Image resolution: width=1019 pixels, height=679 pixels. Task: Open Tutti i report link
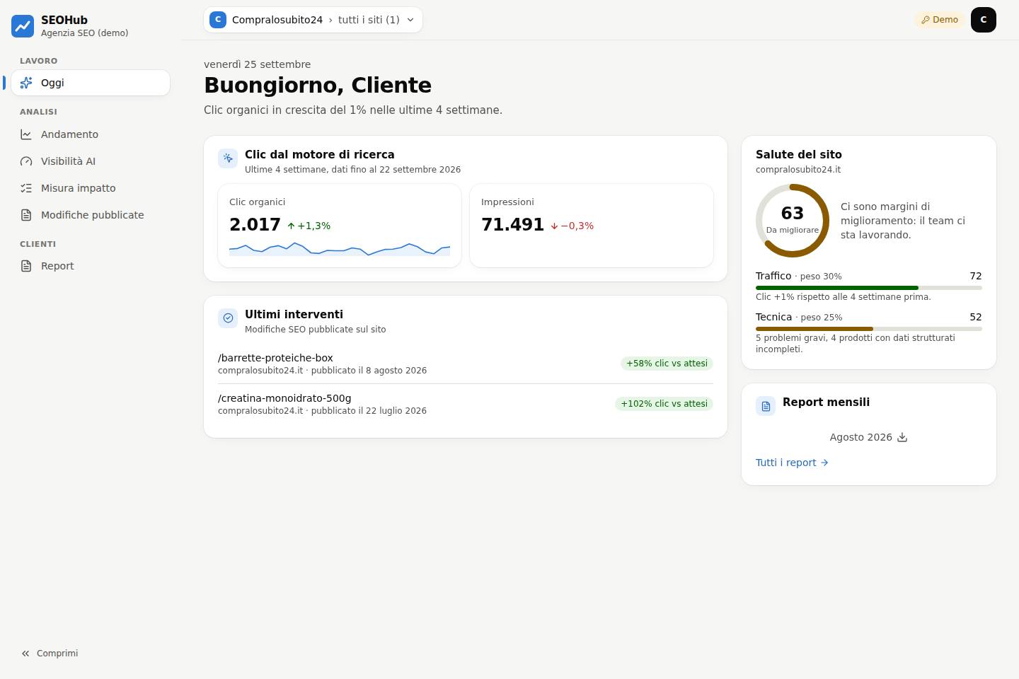(792, 463)
